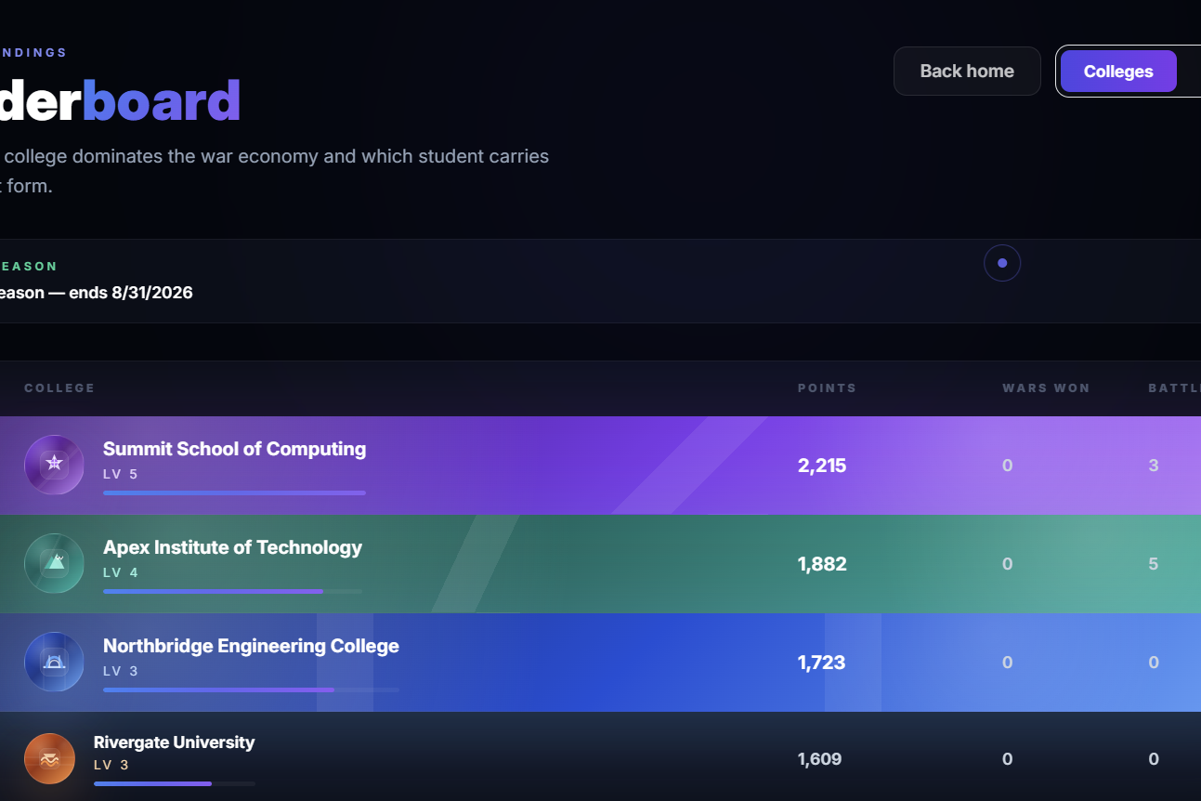Sort by the Wars Won column header

tap(1046, 388)
